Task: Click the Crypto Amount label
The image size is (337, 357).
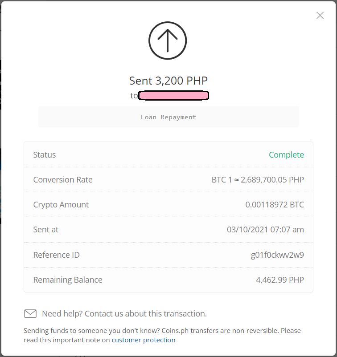Action: click(x=61, y=205)
